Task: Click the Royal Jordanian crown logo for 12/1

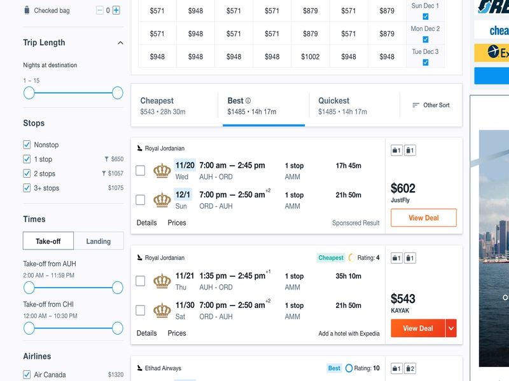Action: pos(162,200)
